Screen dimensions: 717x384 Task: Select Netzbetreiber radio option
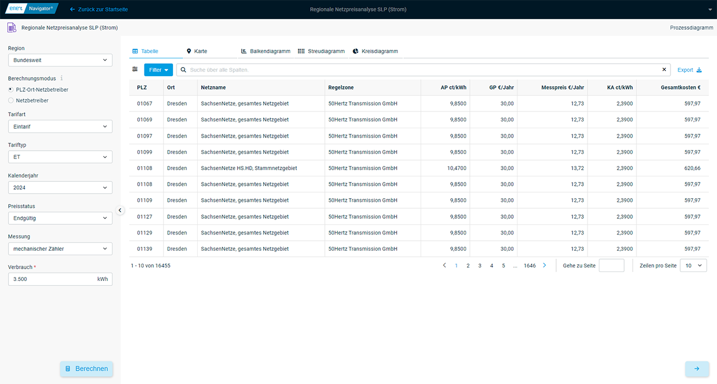(x=11, y=101)
